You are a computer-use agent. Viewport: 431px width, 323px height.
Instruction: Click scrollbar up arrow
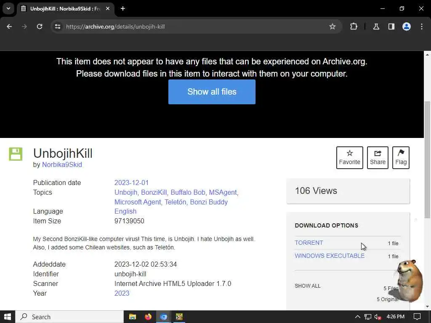point(427,55)
